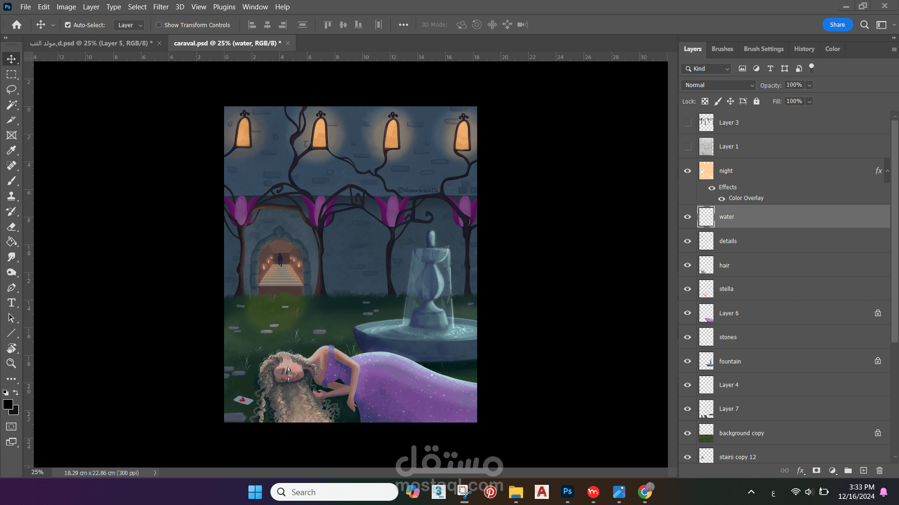Select the Brush tool
This screenshot has width=899, height=505.
click(11, 181)
